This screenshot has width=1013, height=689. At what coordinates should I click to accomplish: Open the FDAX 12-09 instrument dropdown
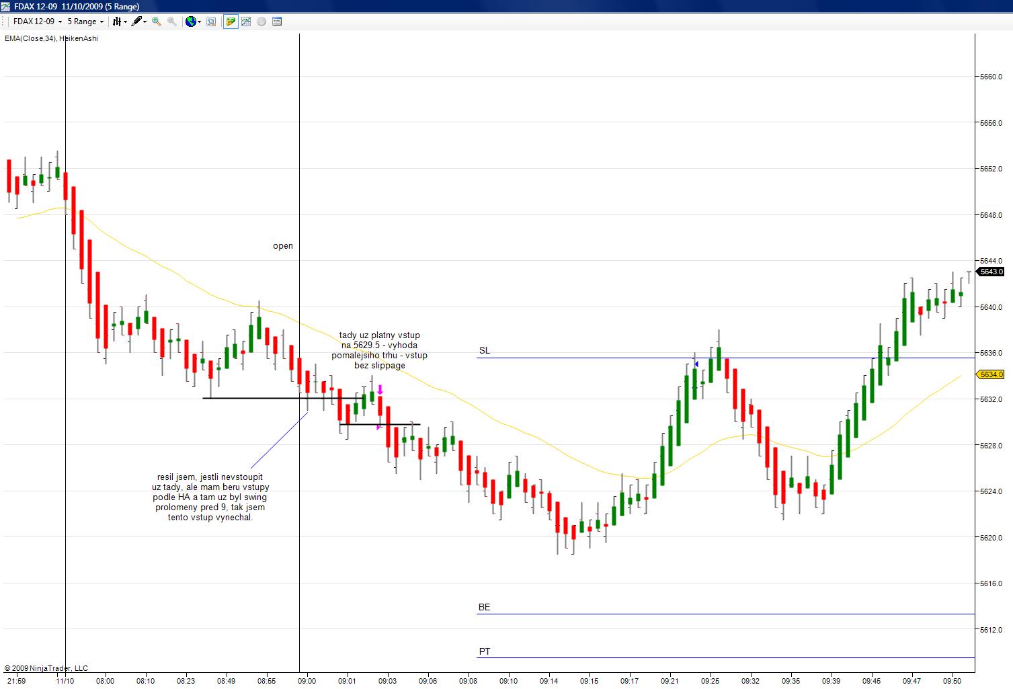(x=38, y=22)
